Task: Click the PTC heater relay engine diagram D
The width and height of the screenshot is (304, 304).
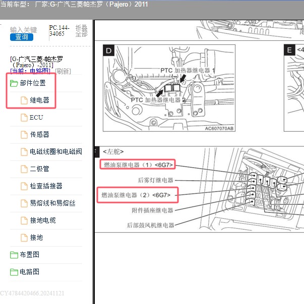Action: [x=169, y=88]
